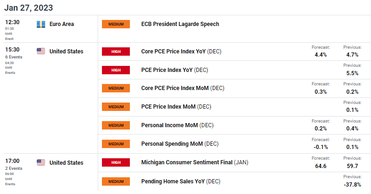This screenshot has height=194, width=371.
Task: Click the Euro Area flag icon
Action: tap(40, 24)
